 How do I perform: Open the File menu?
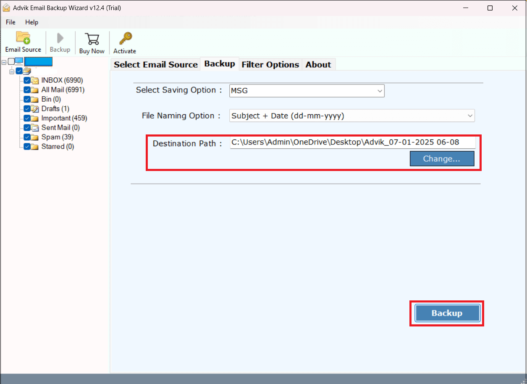pyautogui.click(x=10, y=22)
